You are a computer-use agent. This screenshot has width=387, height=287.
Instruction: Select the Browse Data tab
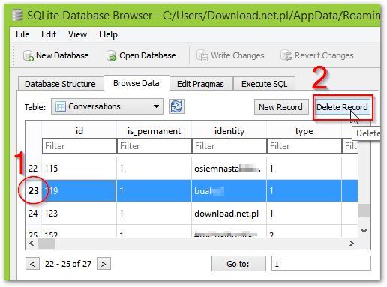point(136,83)
